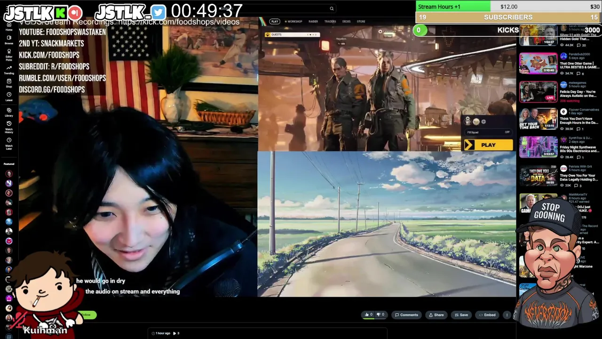This screenshot has height=339, width=602.
Task: Click the Stream Hours goal progress bar
Action: point(508,7)
